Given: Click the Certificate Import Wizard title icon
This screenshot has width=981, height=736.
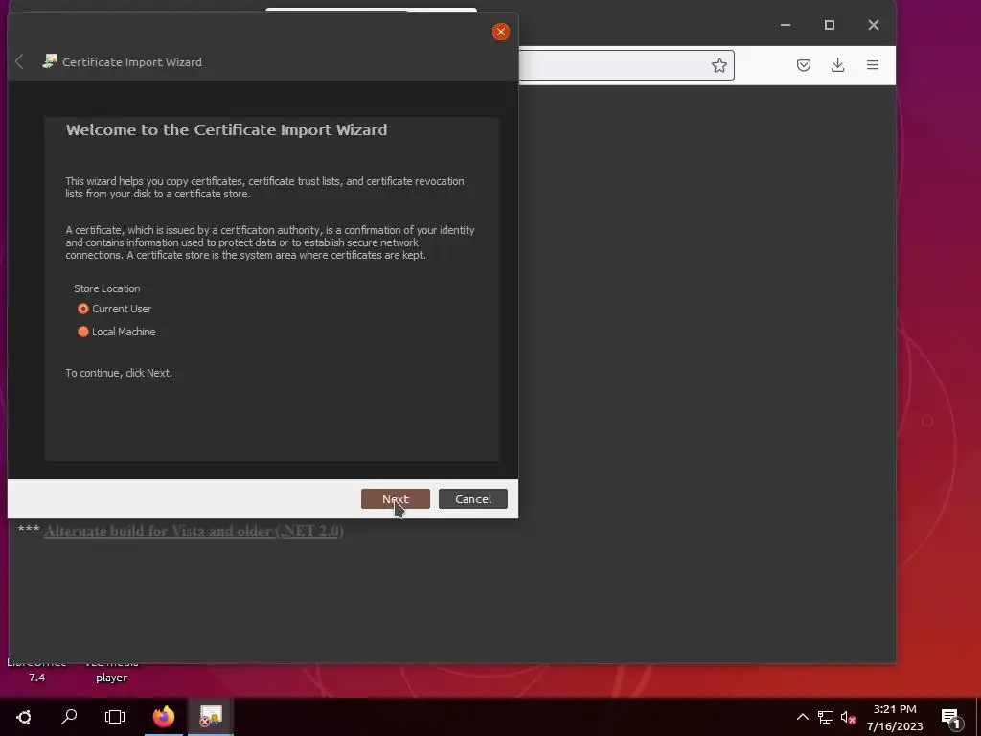Looking at the screenshot, I should pos(50,60).
